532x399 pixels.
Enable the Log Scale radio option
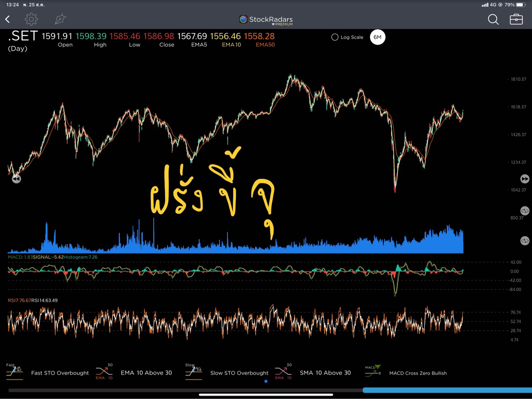[x=334, y=37]
